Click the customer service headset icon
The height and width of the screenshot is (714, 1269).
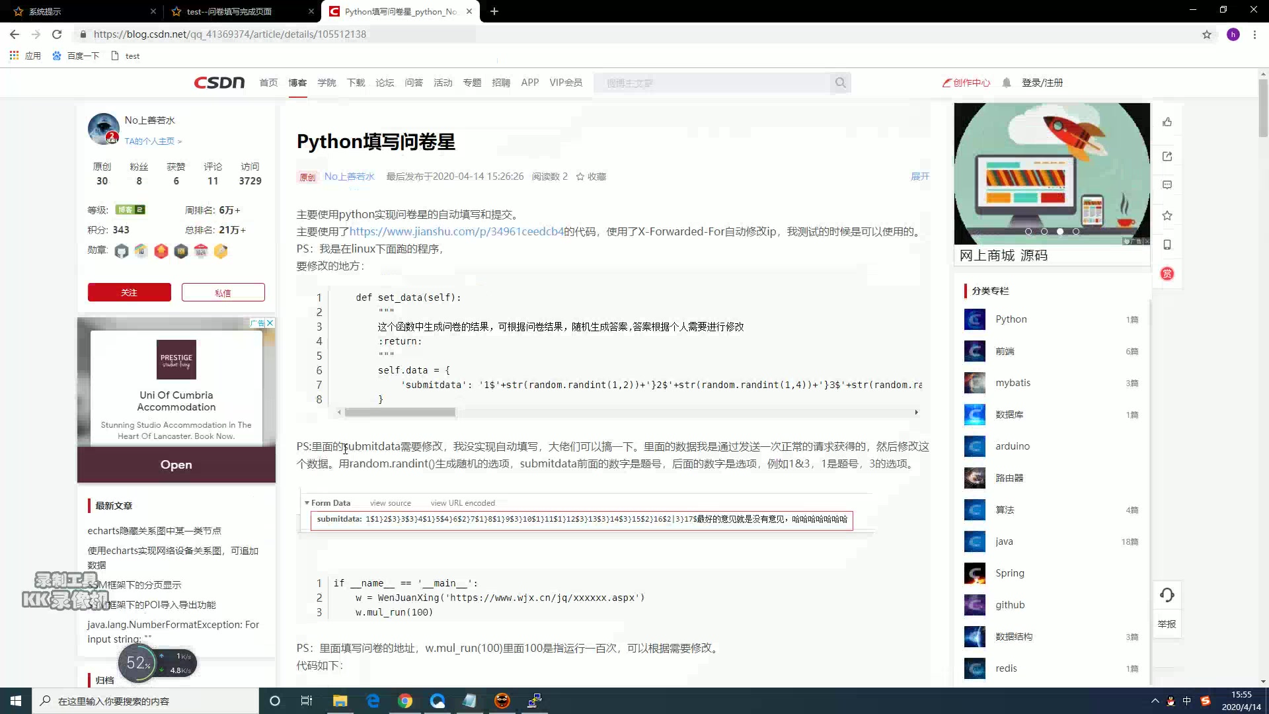tap(1167, 595)
